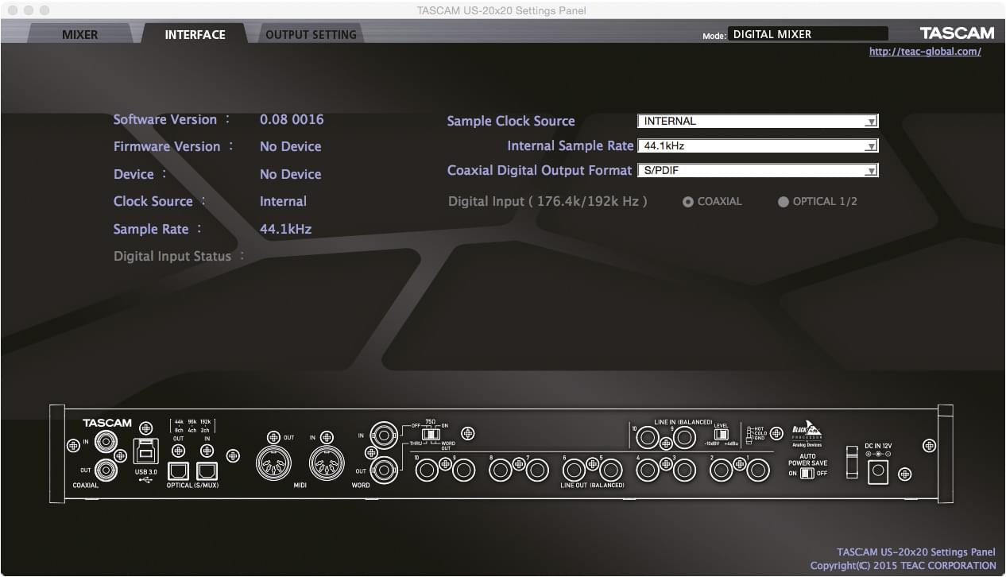
Task: Click the 'Digital Input ( 176.4k/192k Hz )' label
Action: (547, 201)
